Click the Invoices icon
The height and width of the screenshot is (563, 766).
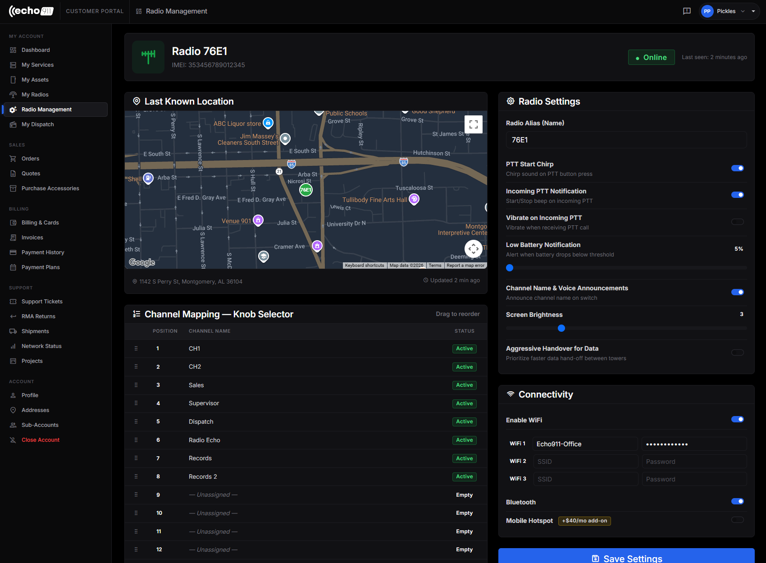(x=13, y=238)
